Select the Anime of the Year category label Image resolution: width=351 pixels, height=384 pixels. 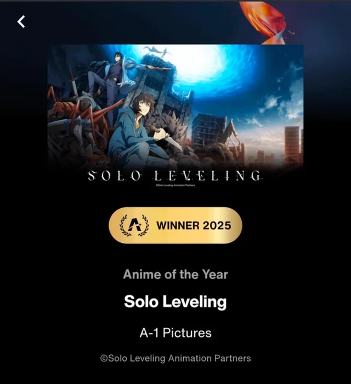pyautogui.click(x=175, y=274)
